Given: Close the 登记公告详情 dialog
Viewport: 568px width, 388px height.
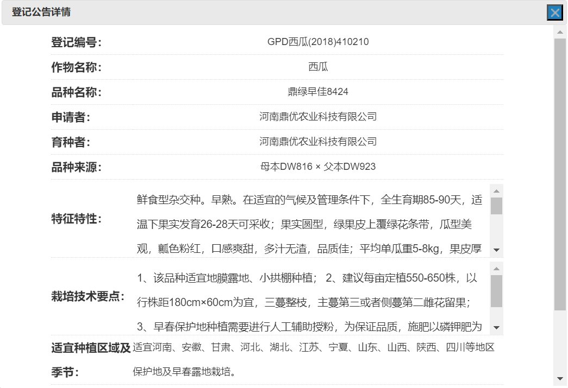Looking at the screenshot, I should click(554, 12).
